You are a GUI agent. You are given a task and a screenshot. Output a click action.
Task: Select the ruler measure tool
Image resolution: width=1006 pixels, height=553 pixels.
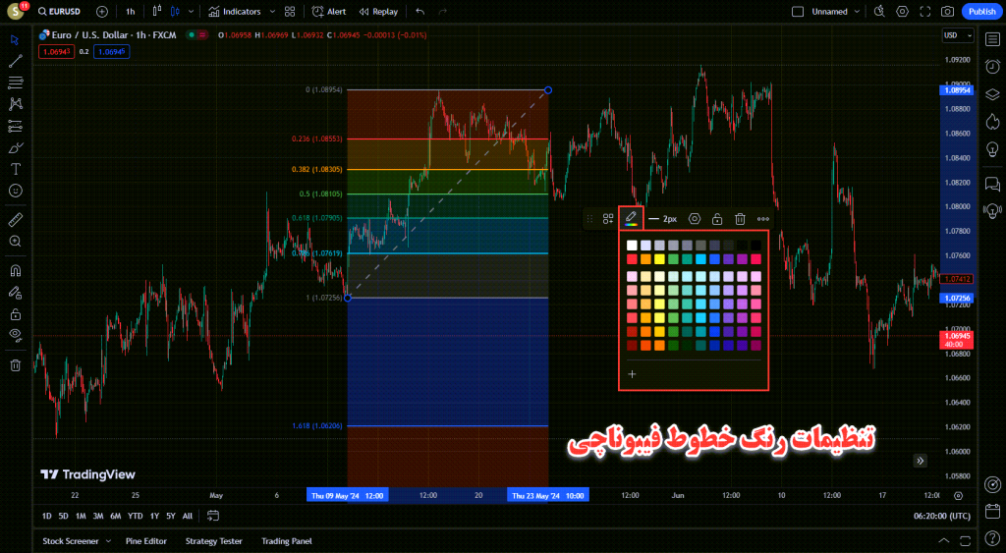[16, 220]
